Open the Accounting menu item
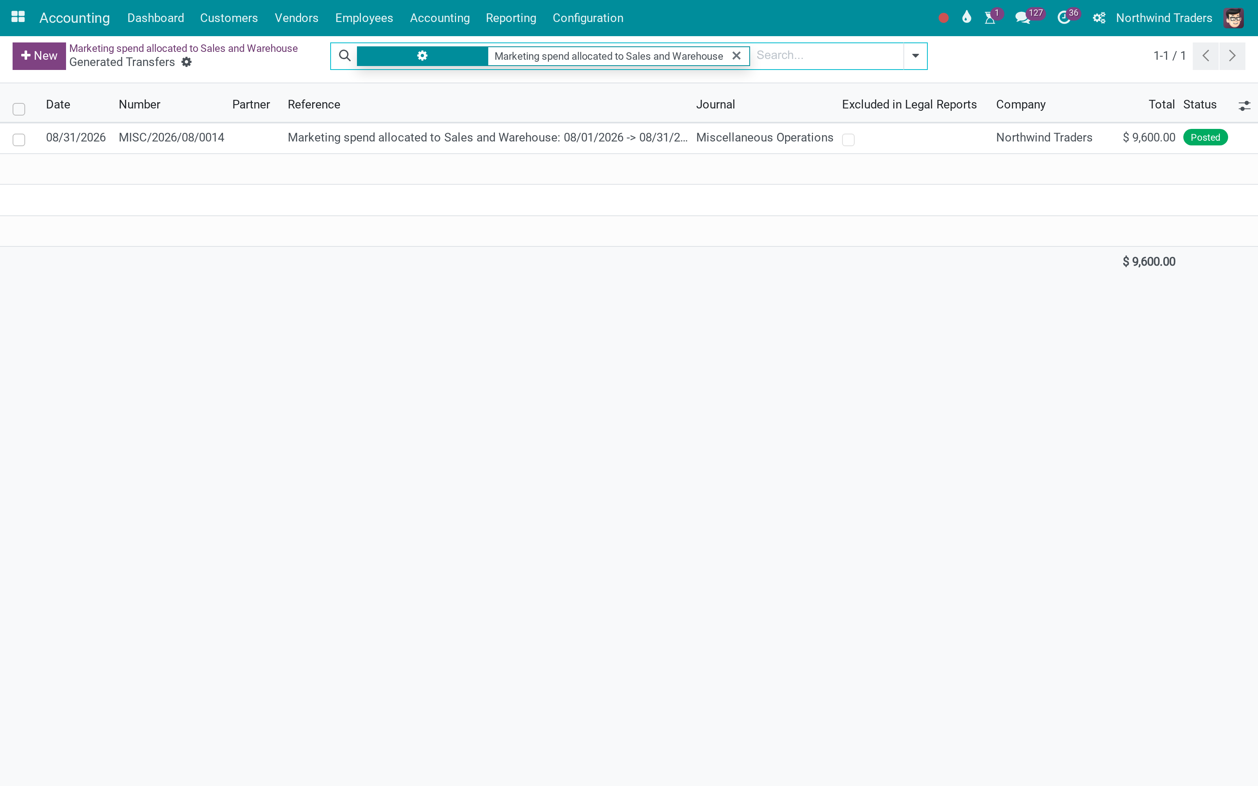The height and width of the screenshot is (786, 1258). pyautogui.click(x=440, y=18)
